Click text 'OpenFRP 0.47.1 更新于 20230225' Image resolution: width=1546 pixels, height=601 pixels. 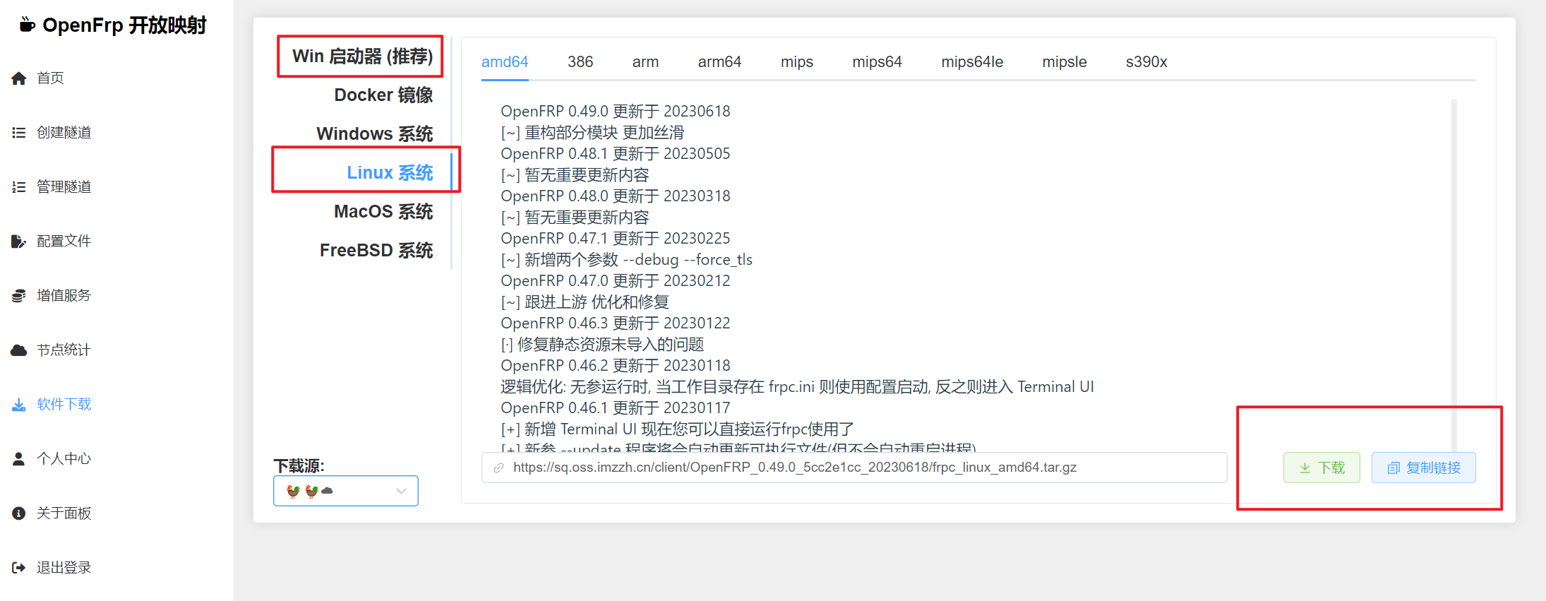616,239
